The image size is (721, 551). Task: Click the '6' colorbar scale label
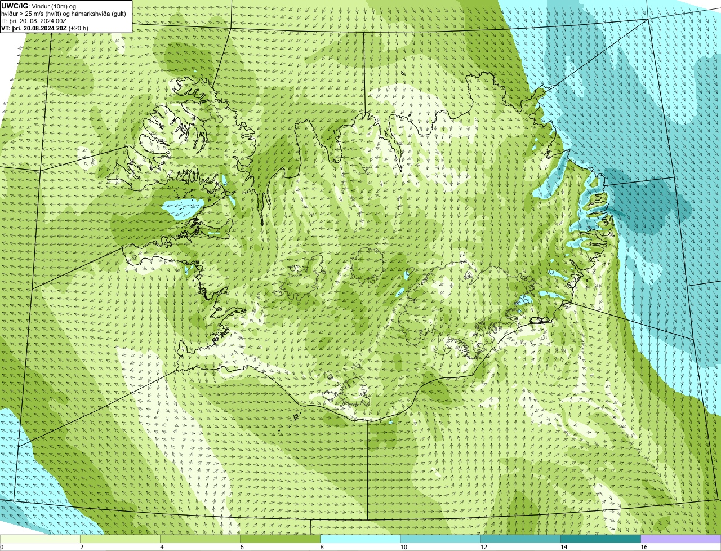coord(242,547)
